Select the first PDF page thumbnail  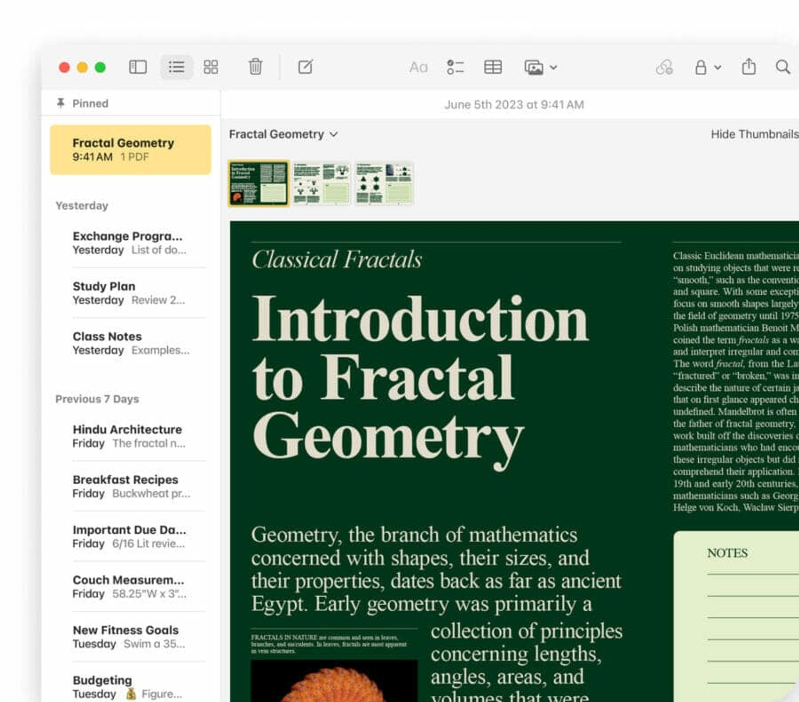click(x=258, y=183)
